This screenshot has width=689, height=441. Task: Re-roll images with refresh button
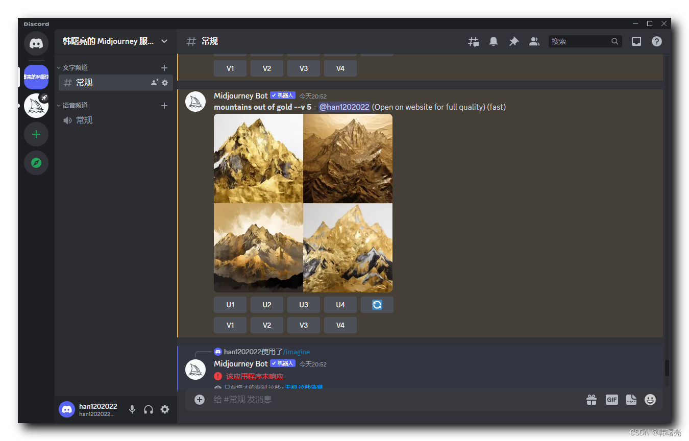click(x=377, y=305)
